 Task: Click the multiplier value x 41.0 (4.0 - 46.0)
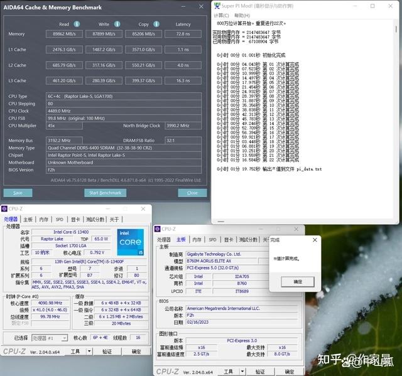tap(50, 310)
